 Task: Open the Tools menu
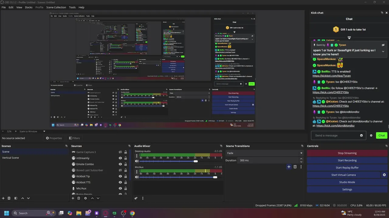coord(72,7)
